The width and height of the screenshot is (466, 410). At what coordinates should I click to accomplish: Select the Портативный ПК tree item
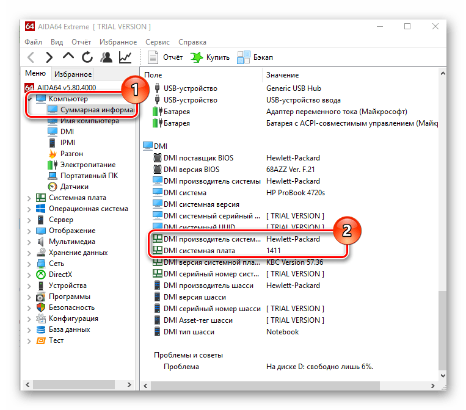coord(83,176)
